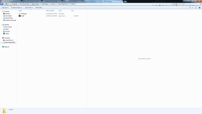
Task: Click the Libraries icon in the sidebar
Action: pos(3,25)
